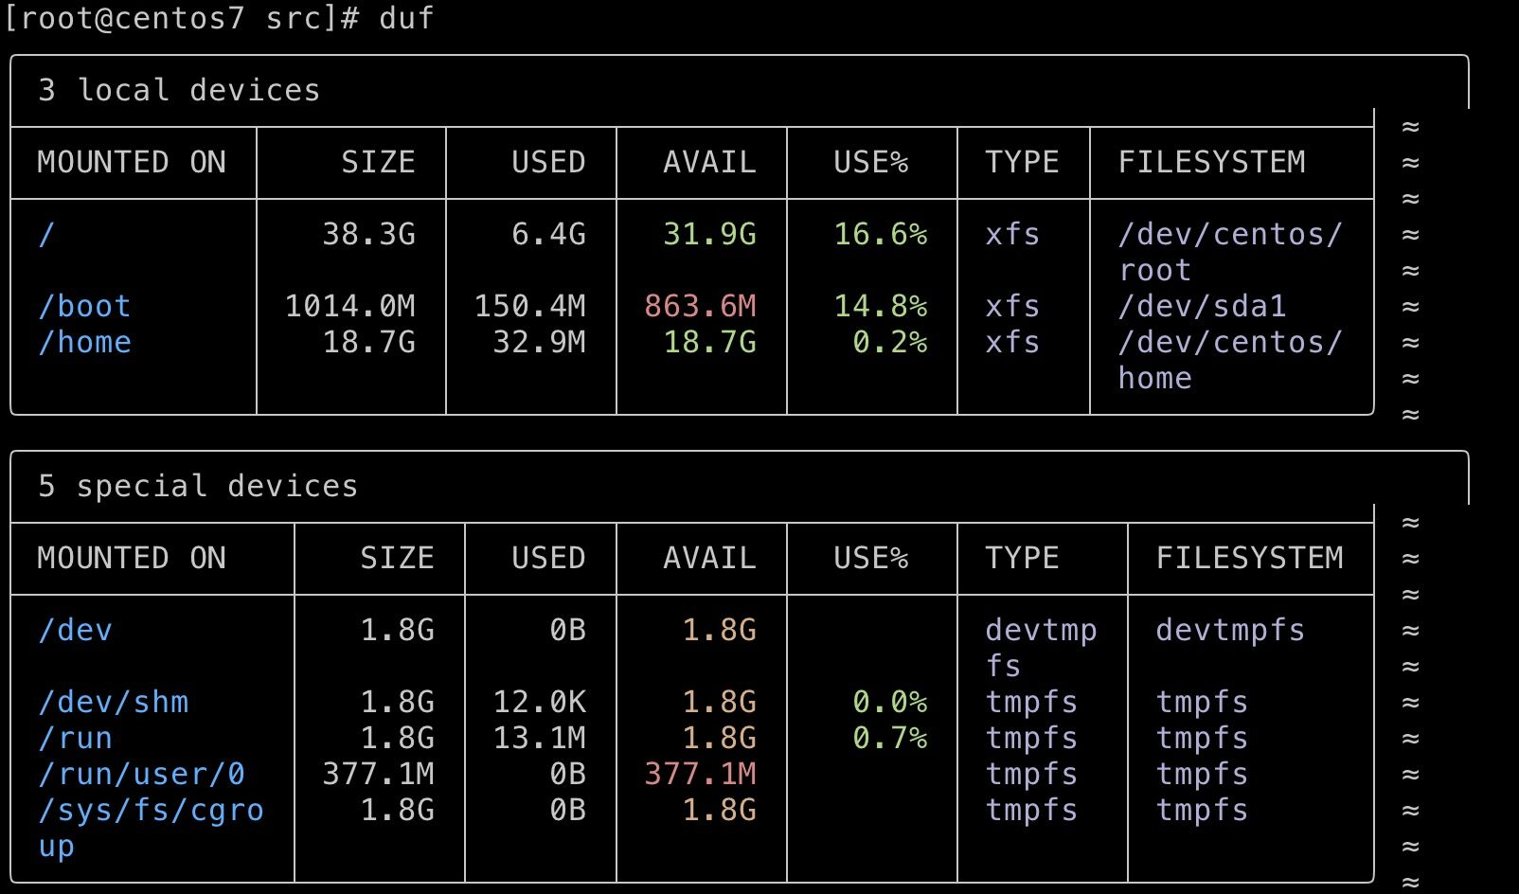Click the 1014.0M size value

(x=349, y=307)
